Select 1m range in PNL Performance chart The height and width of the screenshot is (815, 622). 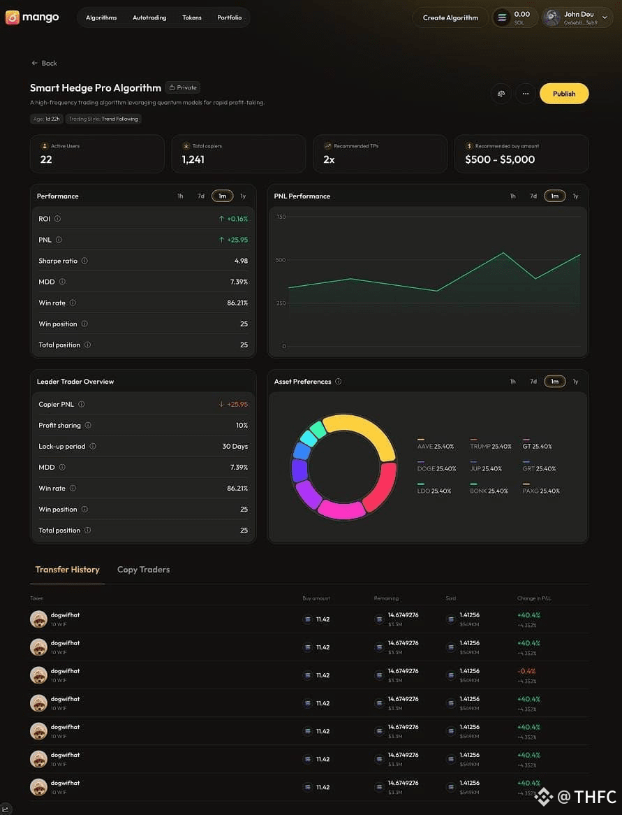tap(554, 196)
